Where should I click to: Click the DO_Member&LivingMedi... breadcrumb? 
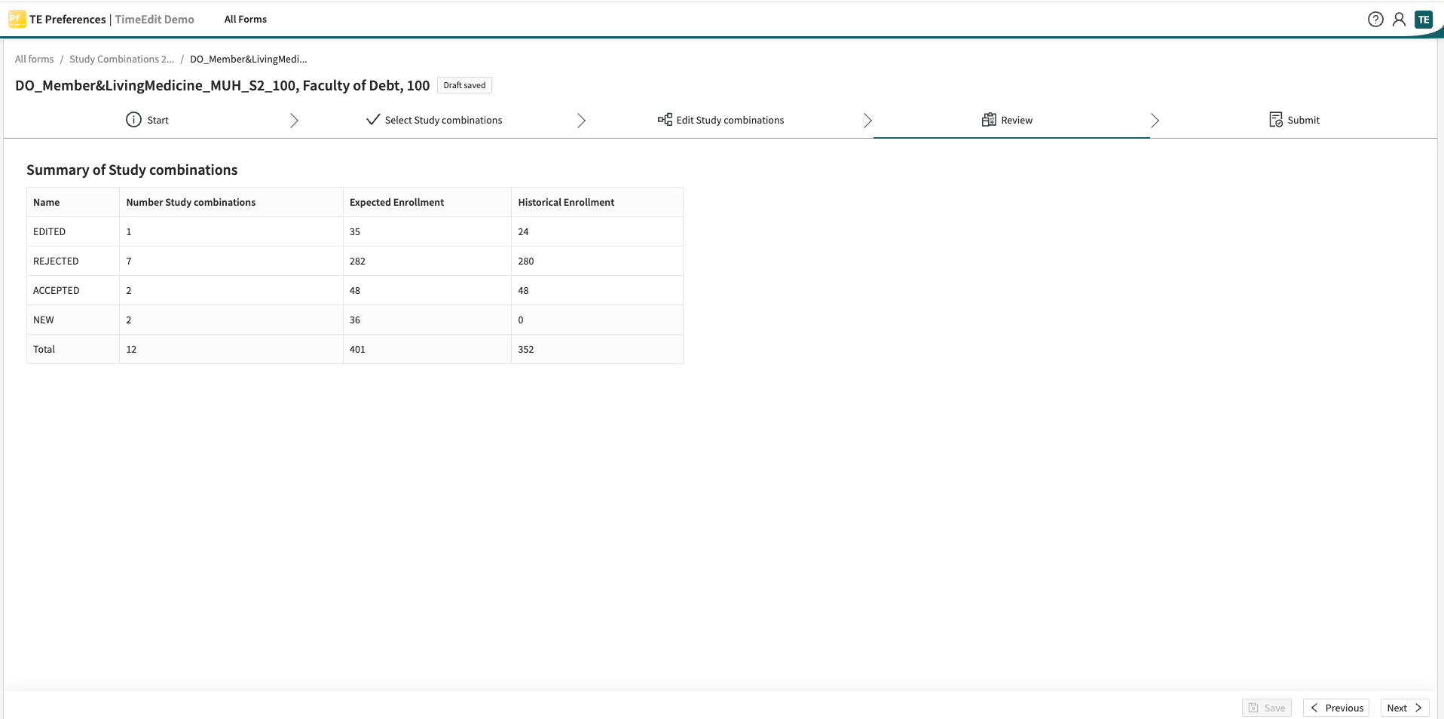(x=249, y=59)
